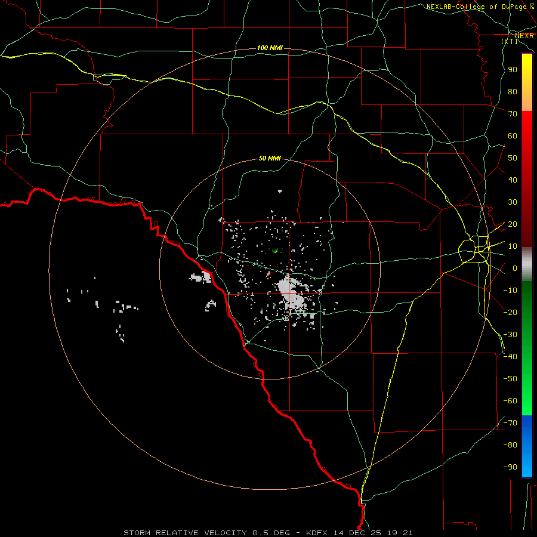Pick the -90 value on velocity scale
Viewport: 537px width, 537px height.
click(510, 467)
